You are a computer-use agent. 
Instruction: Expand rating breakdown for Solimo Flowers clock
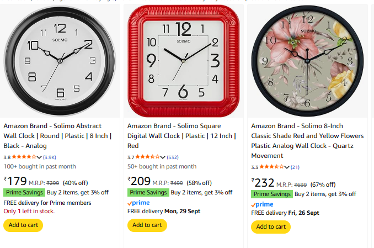pos(287,167)
